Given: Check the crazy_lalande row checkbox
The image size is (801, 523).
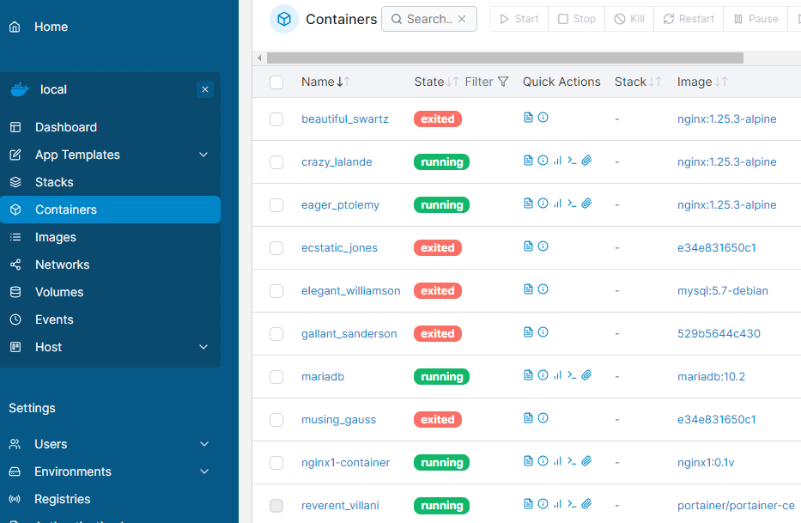Looking at the screenshot, I should point(276,162).
